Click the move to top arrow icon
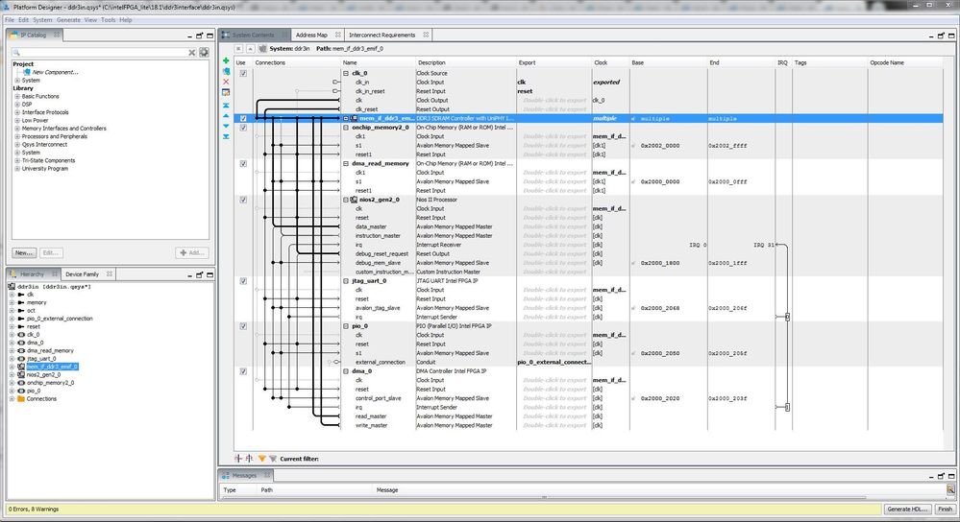 coord(226,104)
